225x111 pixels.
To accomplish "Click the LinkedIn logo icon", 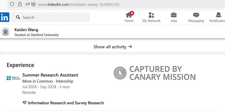I will pos(4,17).
